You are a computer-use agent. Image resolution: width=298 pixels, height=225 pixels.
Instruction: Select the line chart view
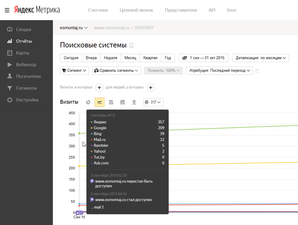[x=100, y=102]
